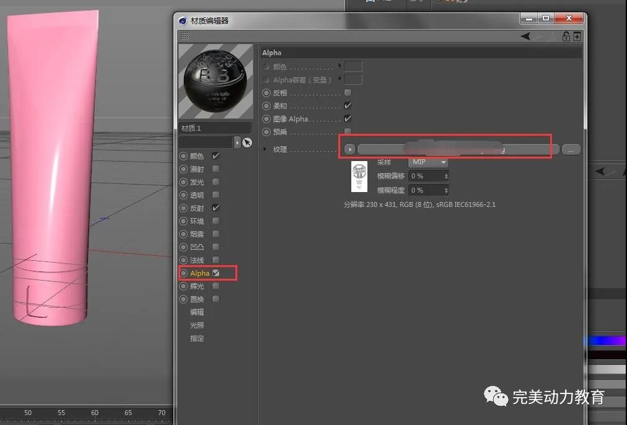
Task: Enable the 透明 channel checkbox
Action: pyautogui.click(x=216, y=195)
